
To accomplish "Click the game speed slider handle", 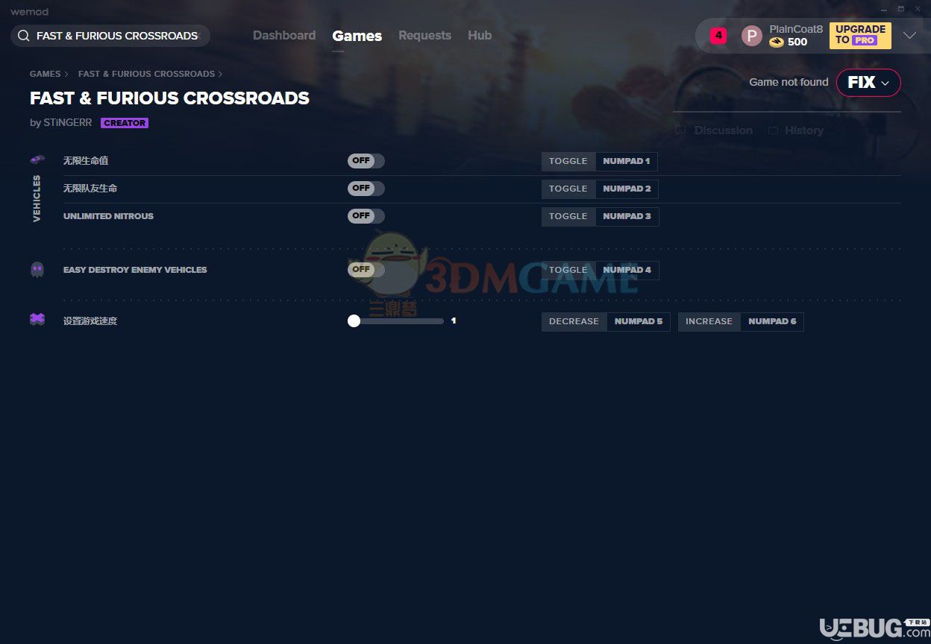I will point(354,321).
